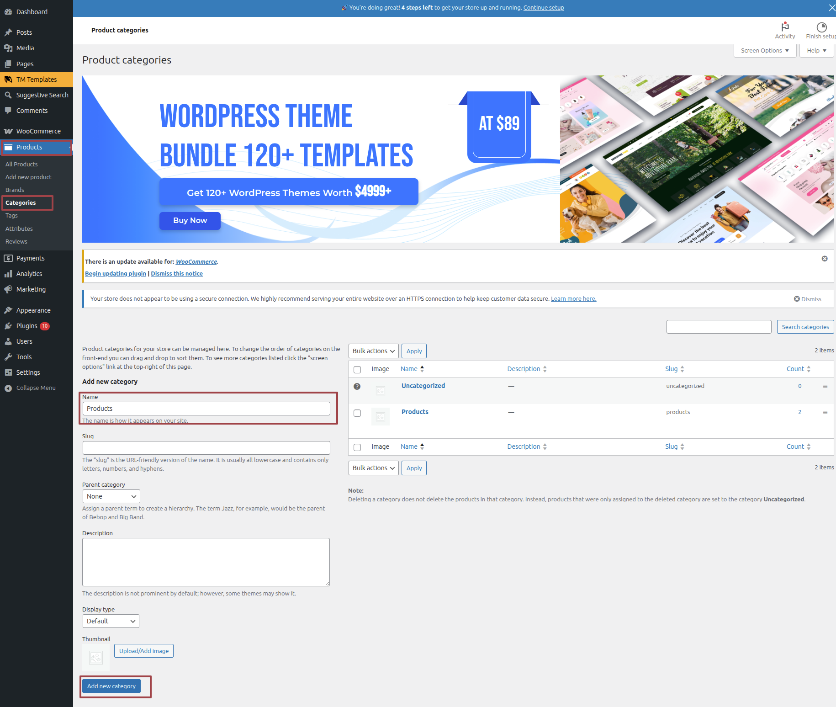Go to Attributes in Products submenu
Screen dimensions: 836x707
[19, 229]
